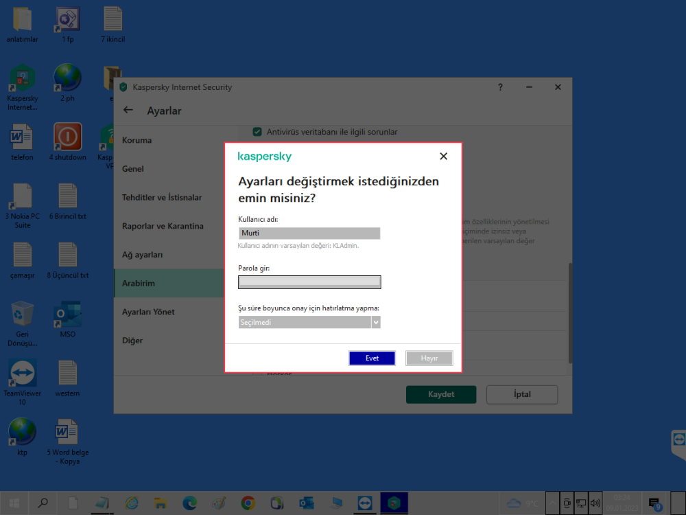Open the telefon Word document

(x=22, y=142)
